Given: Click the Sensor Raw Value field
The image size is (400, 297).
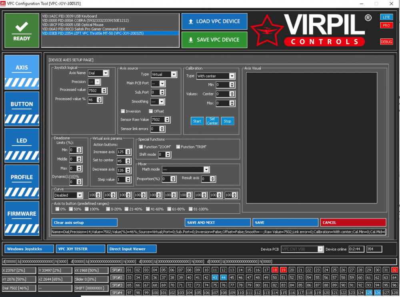Looking at the screenshot, I should [158, 120].
